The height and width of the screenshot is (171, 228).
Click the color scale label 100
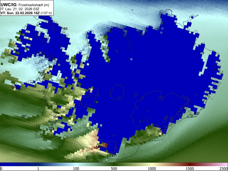[x=76, y=169]
